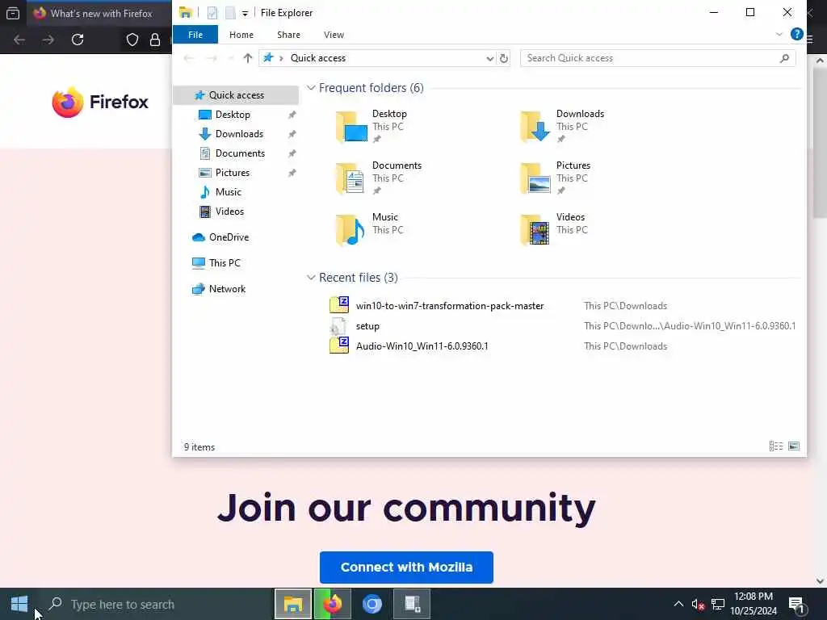Open the Windows Start menu
827x620 pixels.
coord(19,604)
